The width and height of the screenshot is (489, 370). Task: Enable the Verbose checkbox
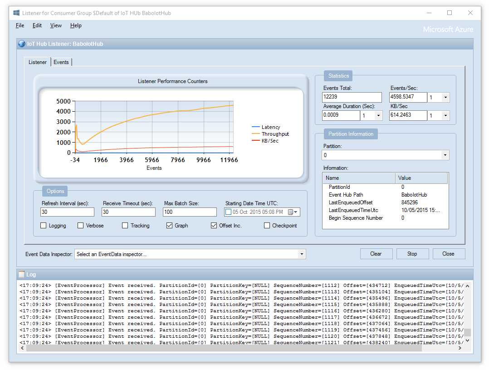pos(80,226)
